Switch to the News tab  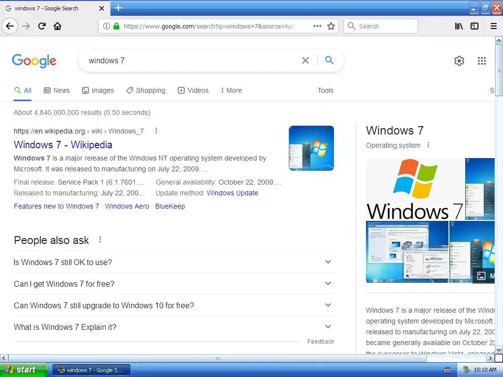point(57,90)
